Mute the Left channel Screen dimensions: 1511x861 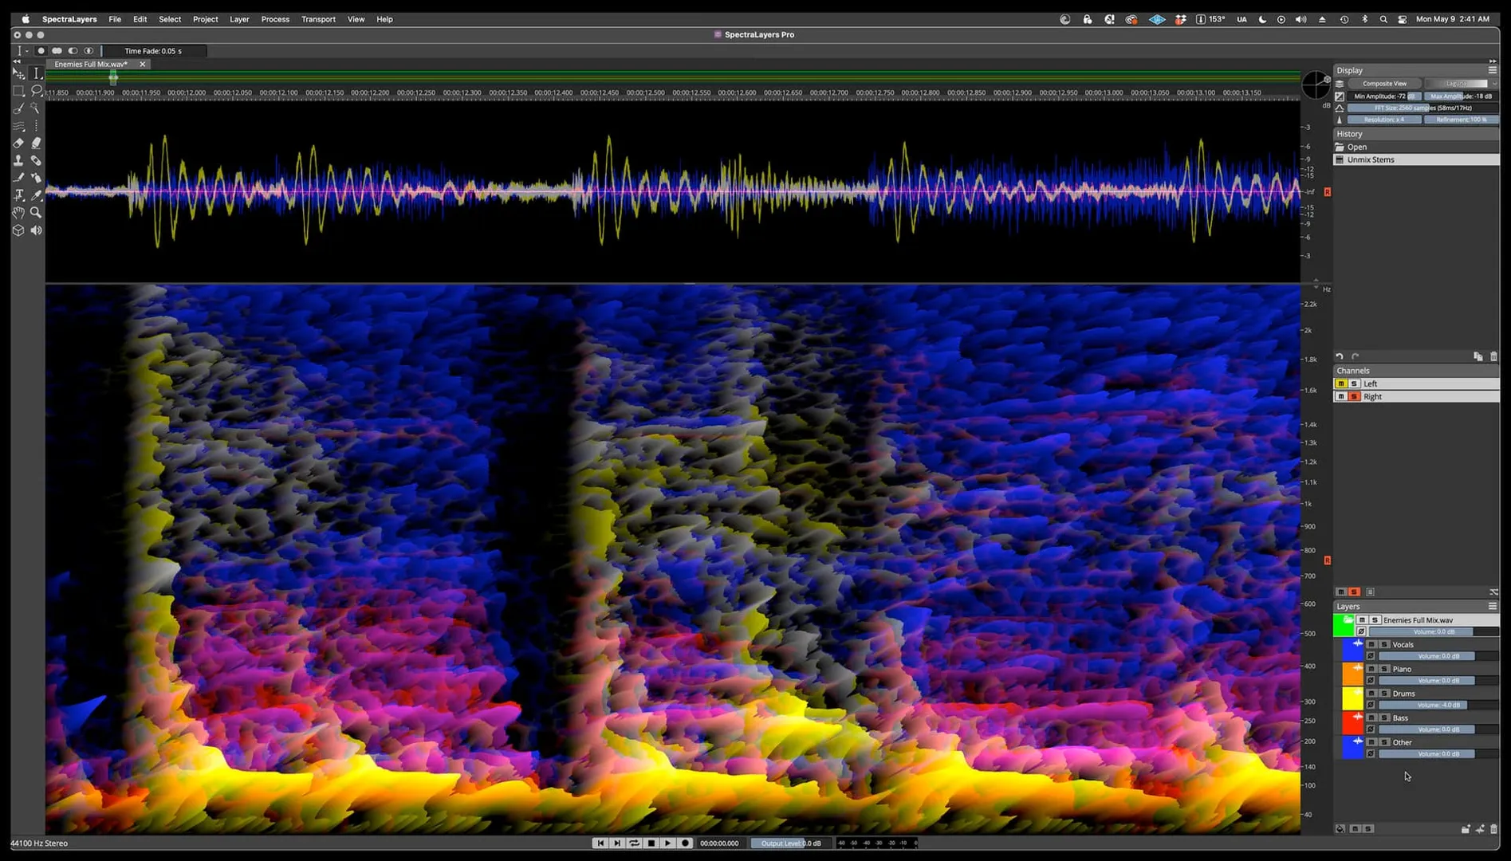coord(1341,383)
